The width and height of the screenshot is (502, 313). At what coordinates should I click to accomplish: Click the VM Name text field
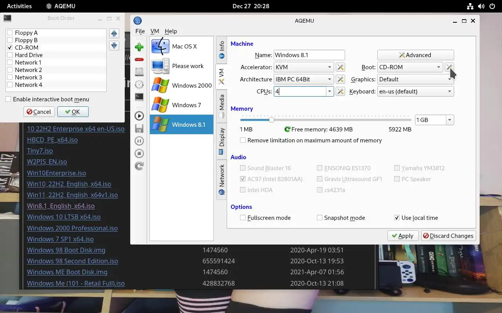tap(309, 55)
